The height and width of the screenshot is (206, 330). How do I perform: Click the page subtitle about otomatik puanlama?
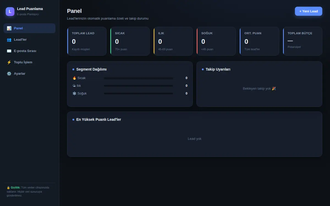(x=108, y=18)
